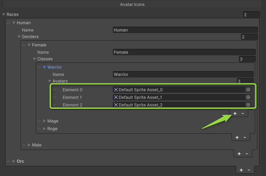266x176 pixels.
Task: Expand the Male gender entry
Action: (x=29, y=145)
